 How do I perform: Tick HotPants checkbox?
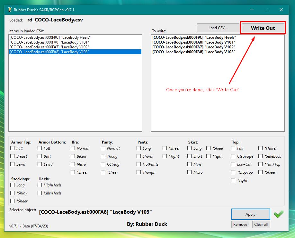(139, 164)
